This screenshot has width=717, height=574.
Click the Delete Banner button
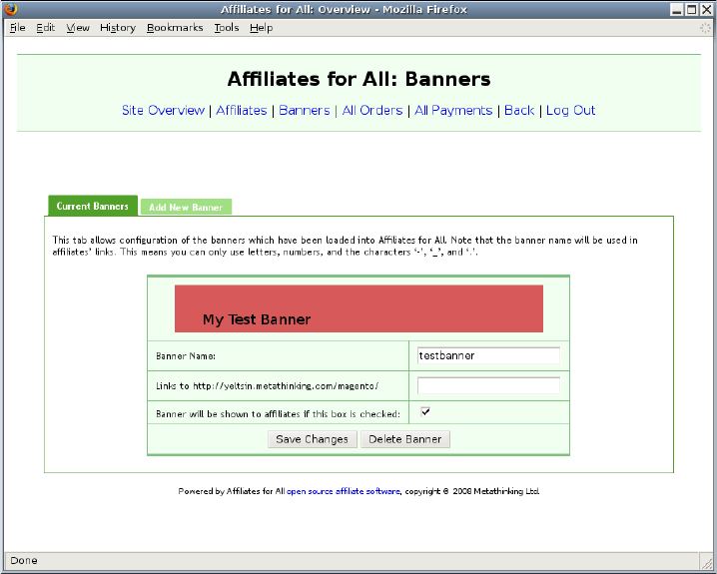(405, 439)
